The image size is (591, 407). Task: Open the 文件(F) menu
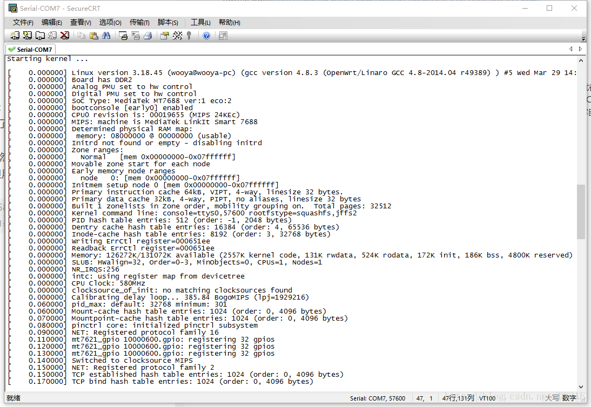click(x=23, y=23)
